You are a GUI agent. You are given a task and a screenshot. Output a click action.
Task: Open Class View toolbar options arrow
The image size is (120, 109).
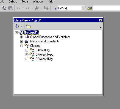pyautogui.click(x=101, y=28)
